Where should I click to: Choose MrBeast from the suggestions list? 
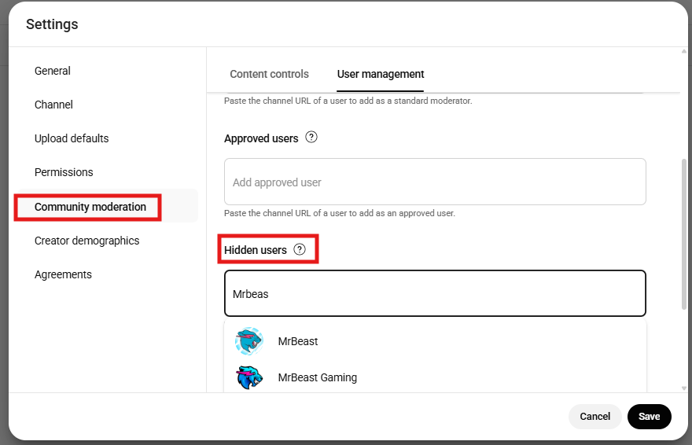click(x=298, y=341)
